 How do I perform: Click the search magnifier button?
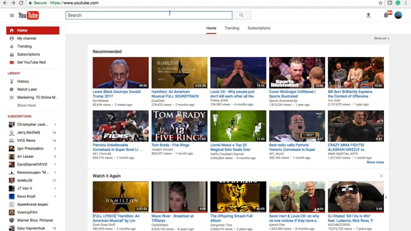pyautogui.click(x=241, y=15)
